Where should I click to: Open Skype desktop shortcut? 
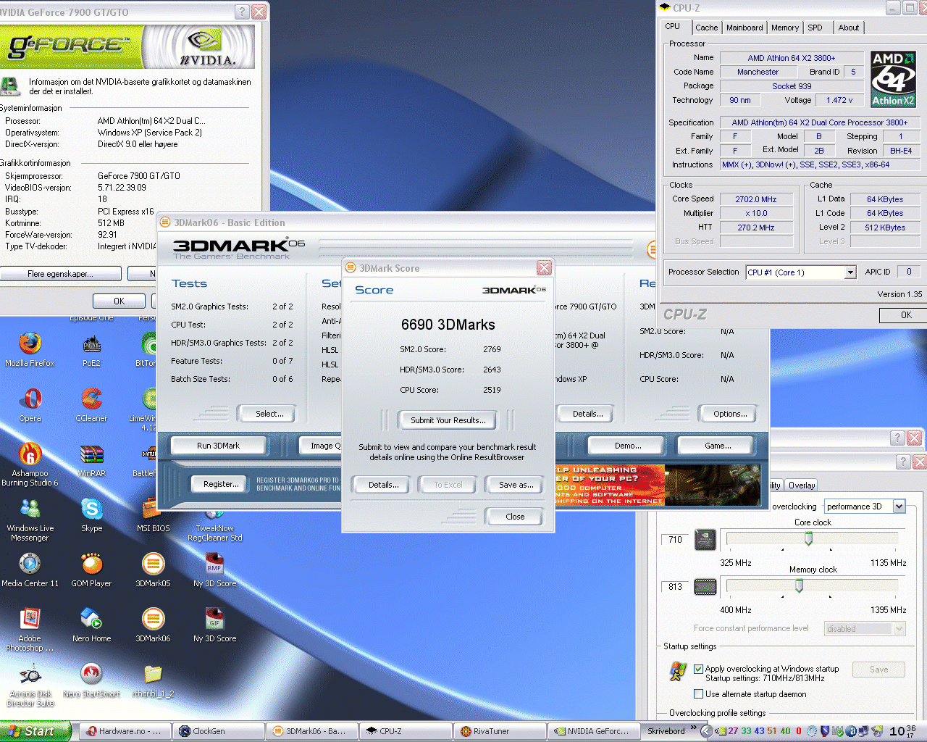coord(91,509)
